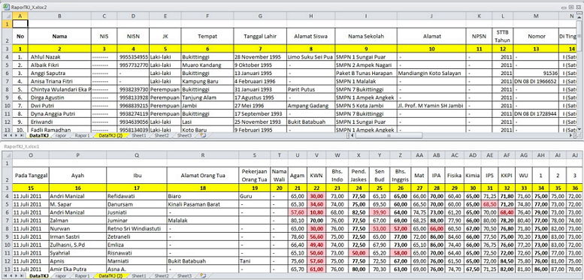Click the Excel workbook icon in title bar
This screenshot has height=280, width=584.
tap(5, 7)
